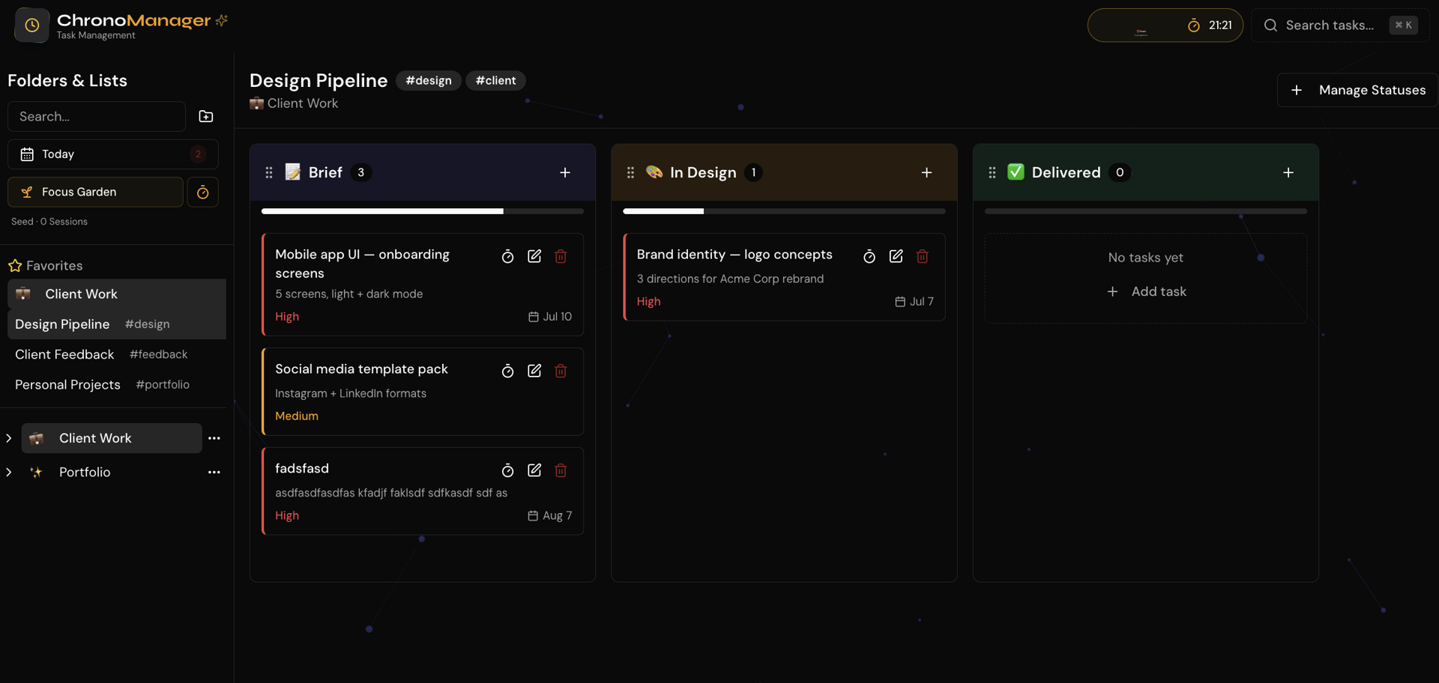Delete the fadsfasd task

(561, 470)
